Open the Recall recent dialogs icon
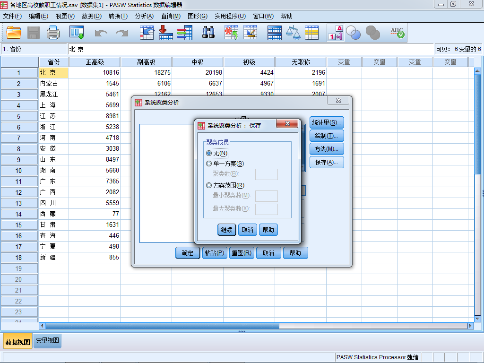 [x=77, y=33]
